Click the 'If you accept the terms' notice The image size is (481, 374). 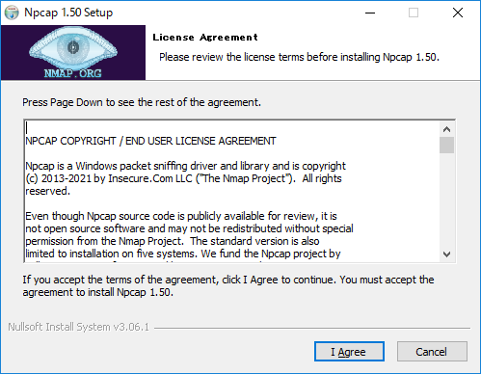click(x=228, y=285)
